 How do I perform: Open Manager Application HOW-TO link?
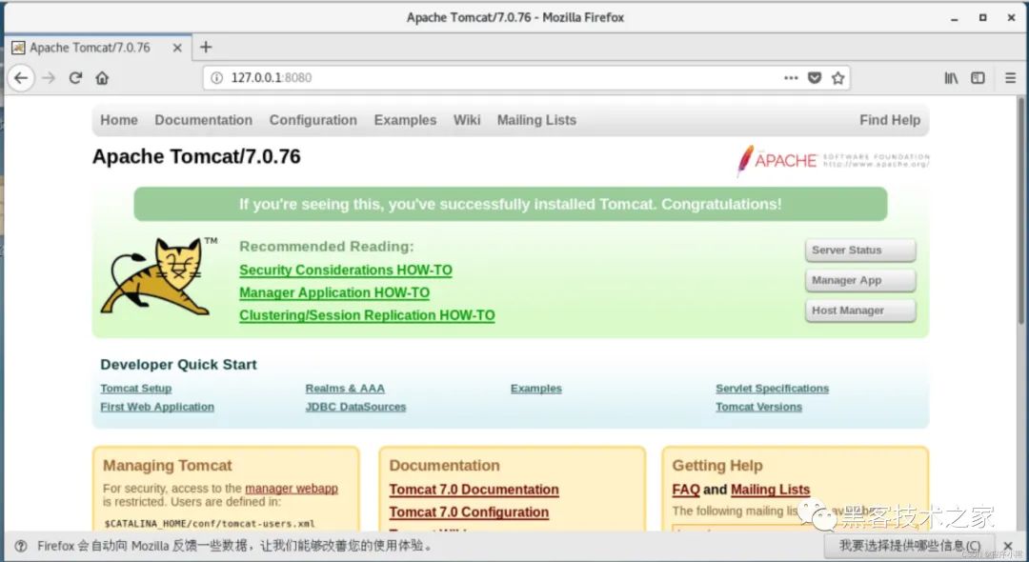point(334,293)
